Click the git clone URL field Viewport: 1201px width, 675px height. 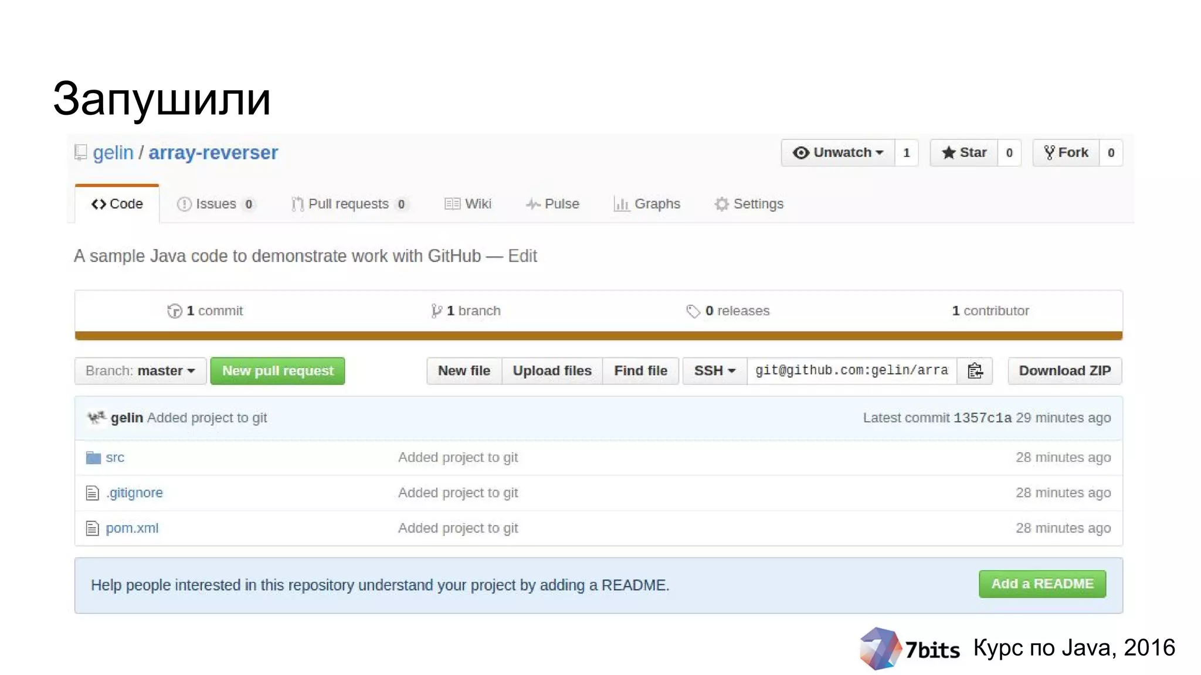coord(852,371)
